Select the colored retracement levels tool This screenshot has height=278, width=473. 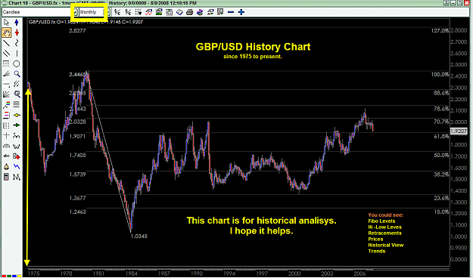(6, 115)
